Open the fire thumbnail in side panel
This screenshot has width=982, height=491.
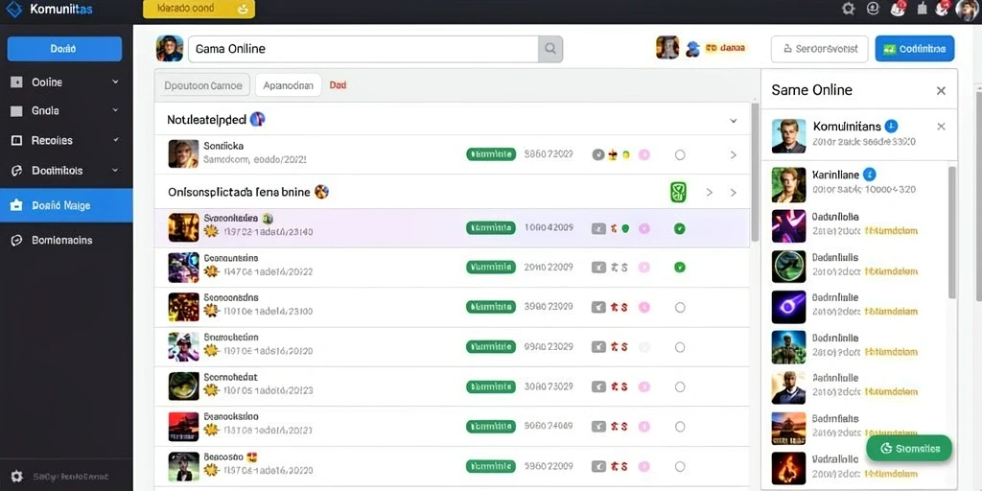tap(788, 468)
